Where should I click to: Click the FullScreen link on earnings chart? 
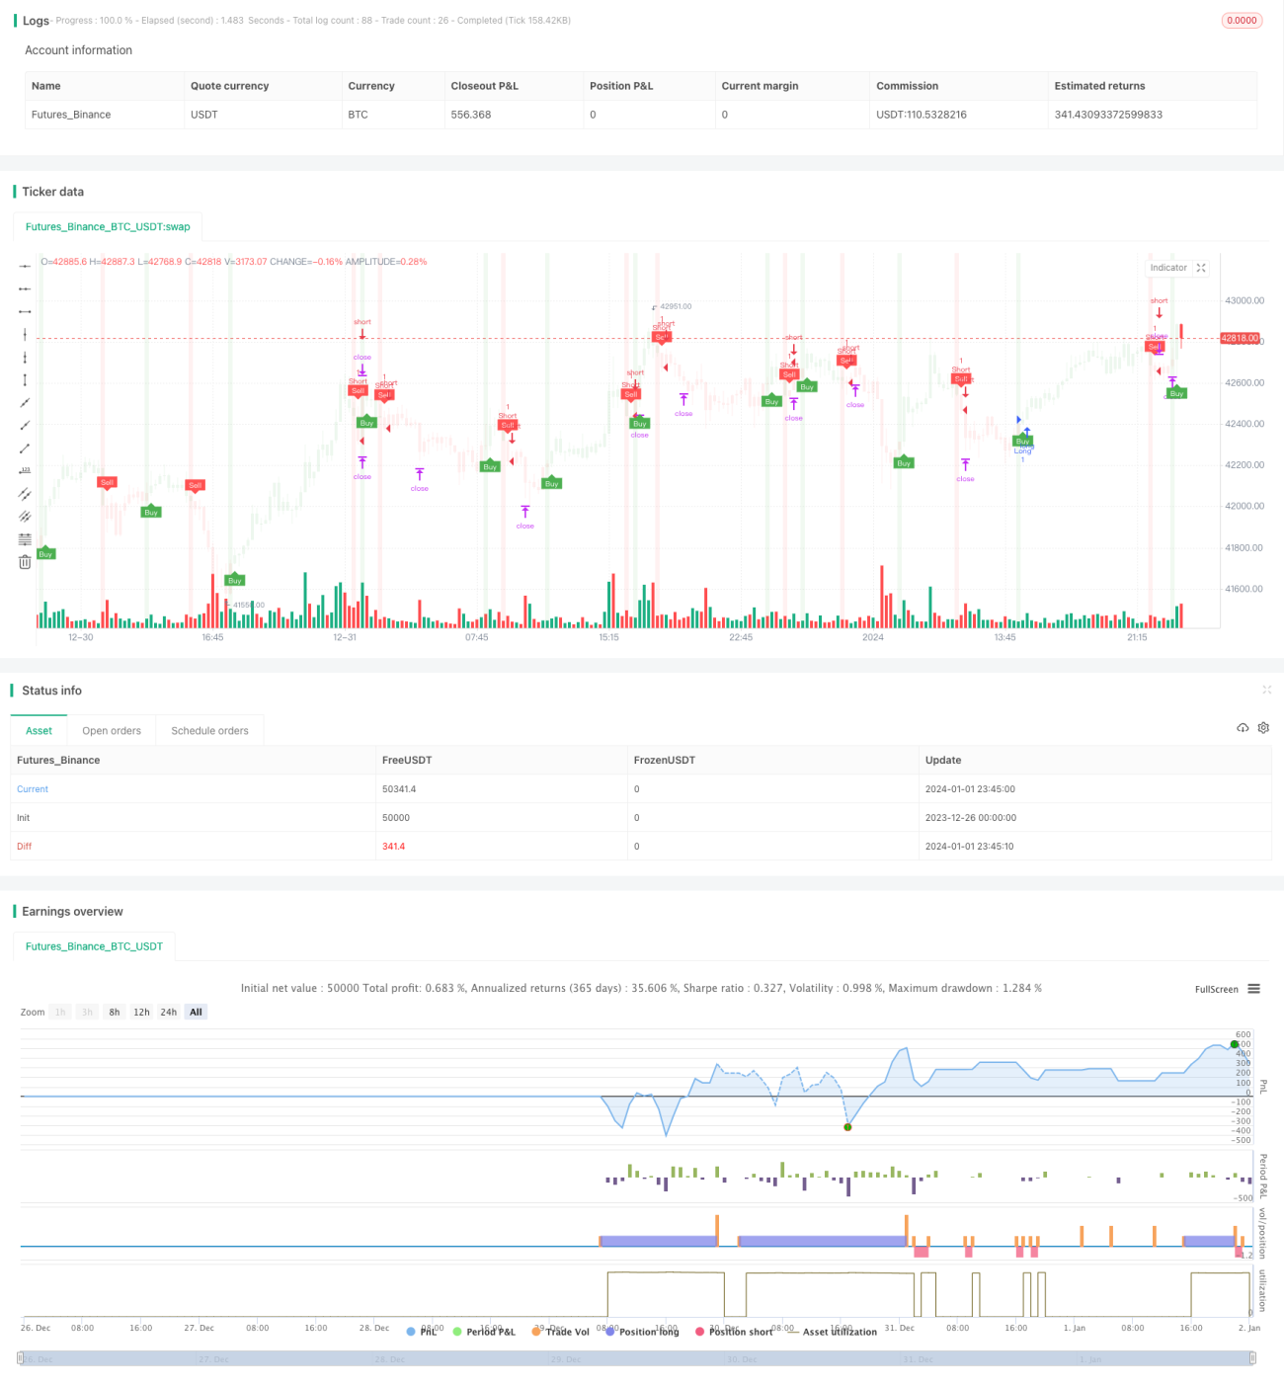coord(1216,990)
